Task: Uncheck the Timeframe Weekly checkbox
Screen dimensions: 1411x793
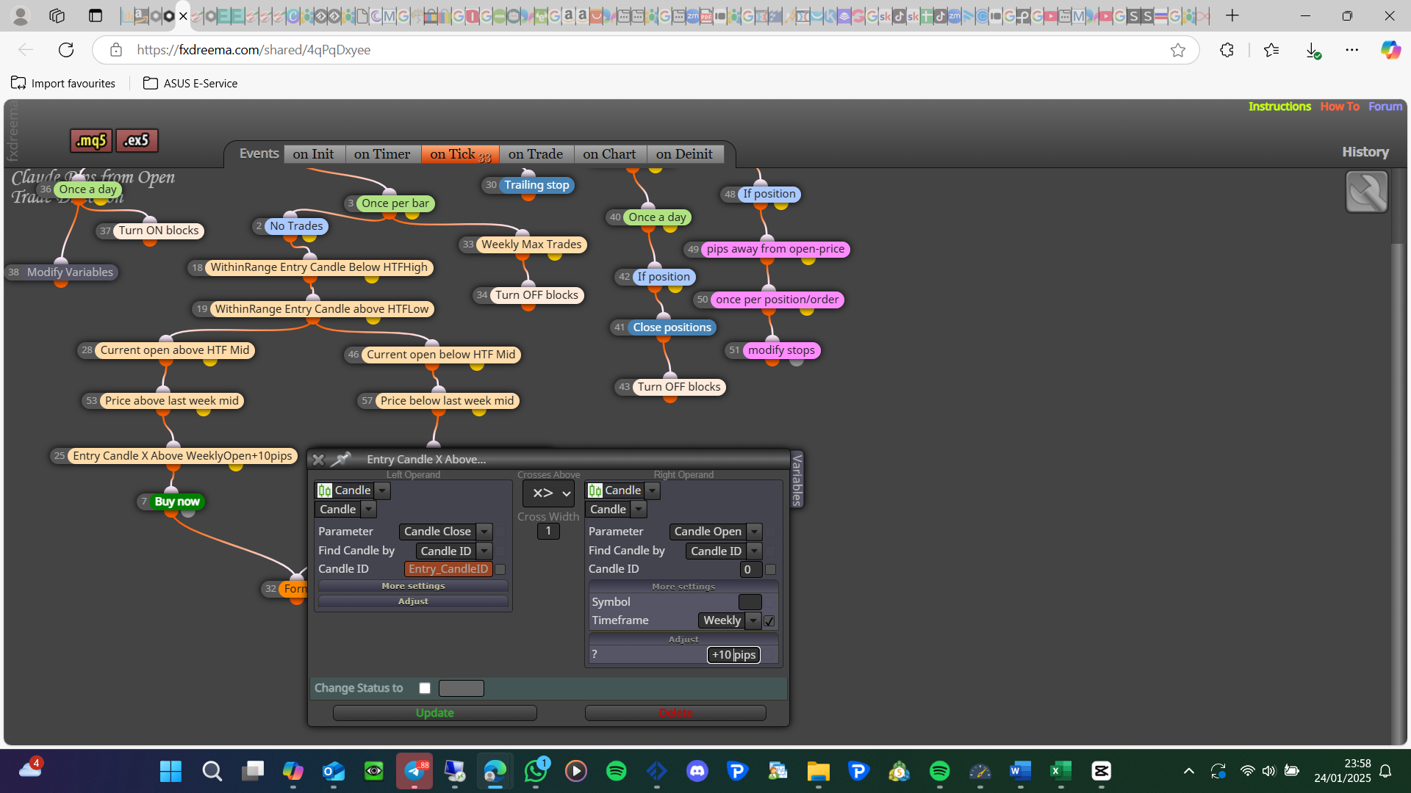Action: pos(769,621)
